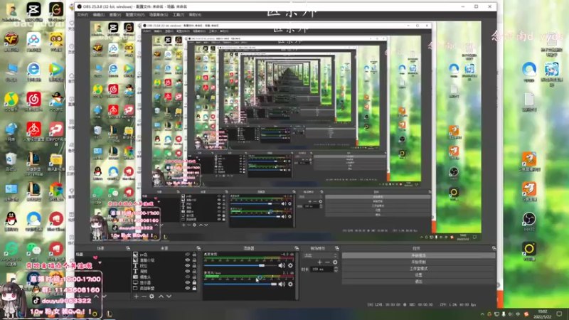Open the 查看(V) menu
Viewport: 569px width, 320px height.
point(115,15)
